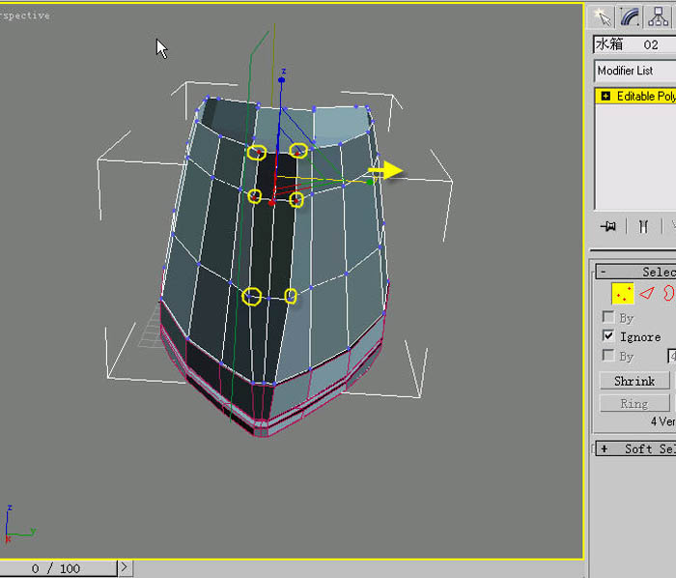Screen dimensions: 676x578
Task: Enable the By Angle checkbox below Ignore
Action: (x=607, y=356)
